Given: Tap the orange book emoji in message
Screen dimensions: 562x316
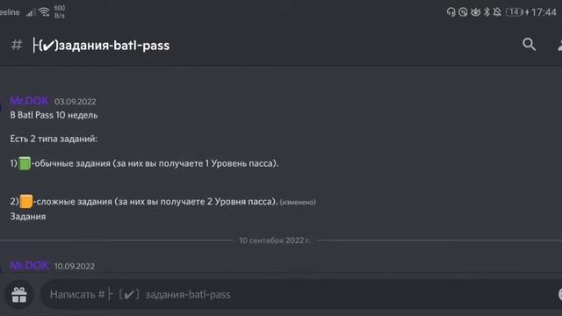Looking at the screenshot, I should coord(26,201).
